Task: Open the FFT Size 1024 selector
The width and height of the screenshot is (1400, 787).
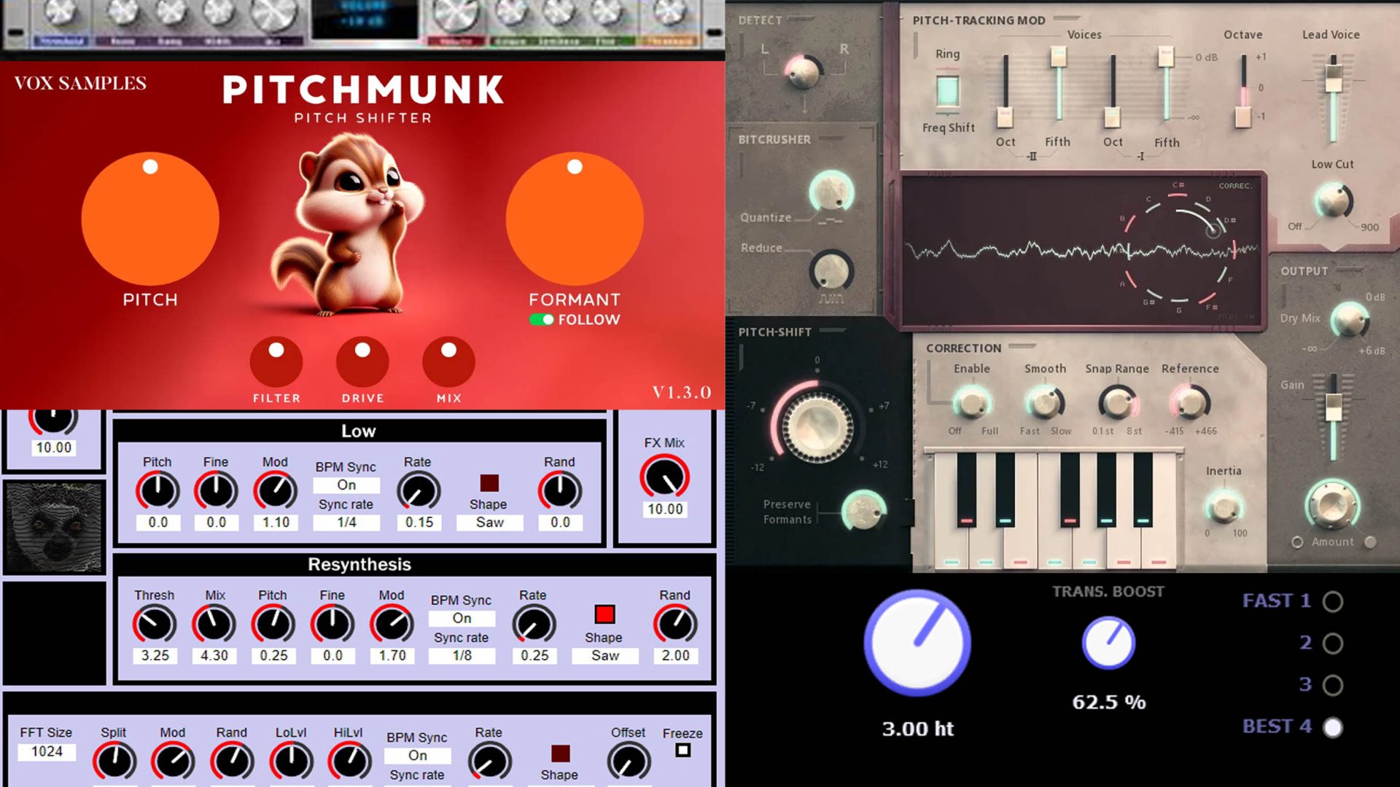Action: [47, 752]
